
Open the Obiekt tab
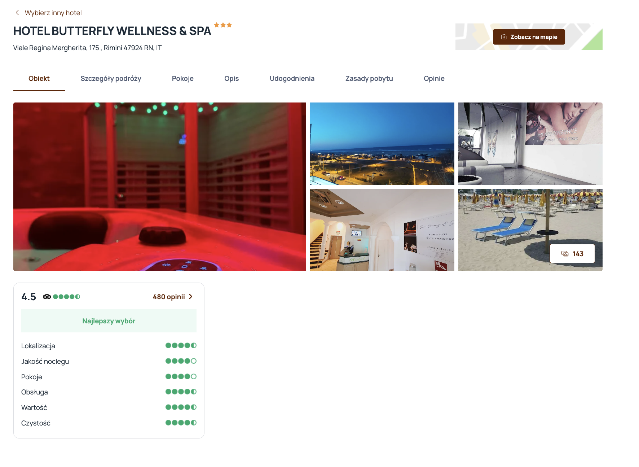tap(39, 78)
